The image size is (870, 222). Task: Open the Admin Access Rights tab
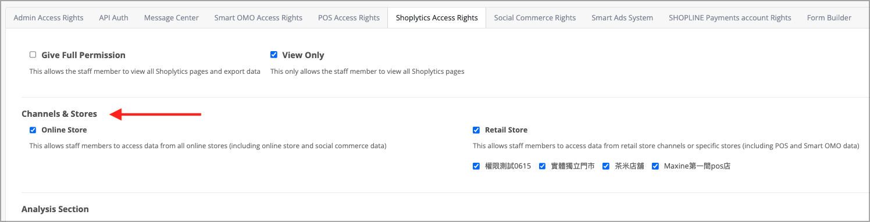click(x=48, y=17)
